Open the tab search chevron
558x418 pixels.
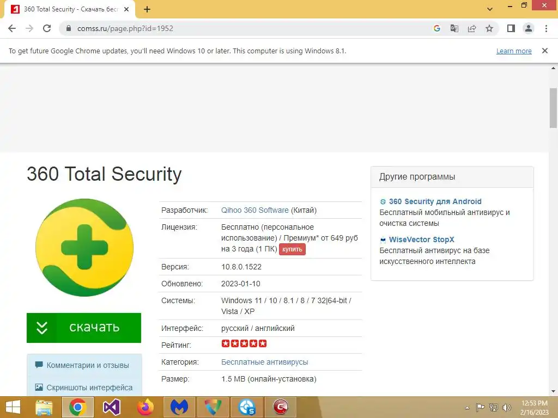point(490,9)
